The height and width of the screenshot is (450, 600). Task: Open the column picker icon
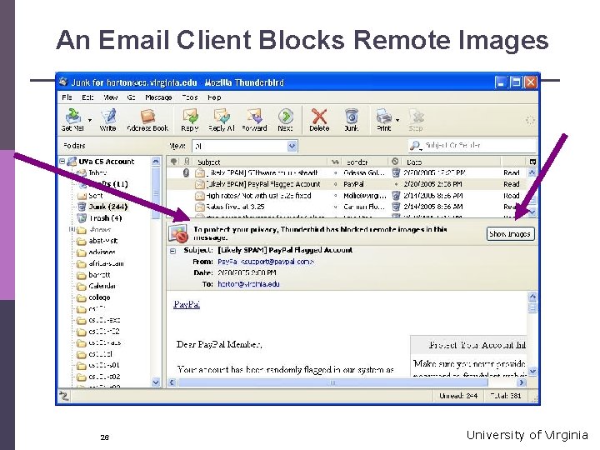click(532, 162)
